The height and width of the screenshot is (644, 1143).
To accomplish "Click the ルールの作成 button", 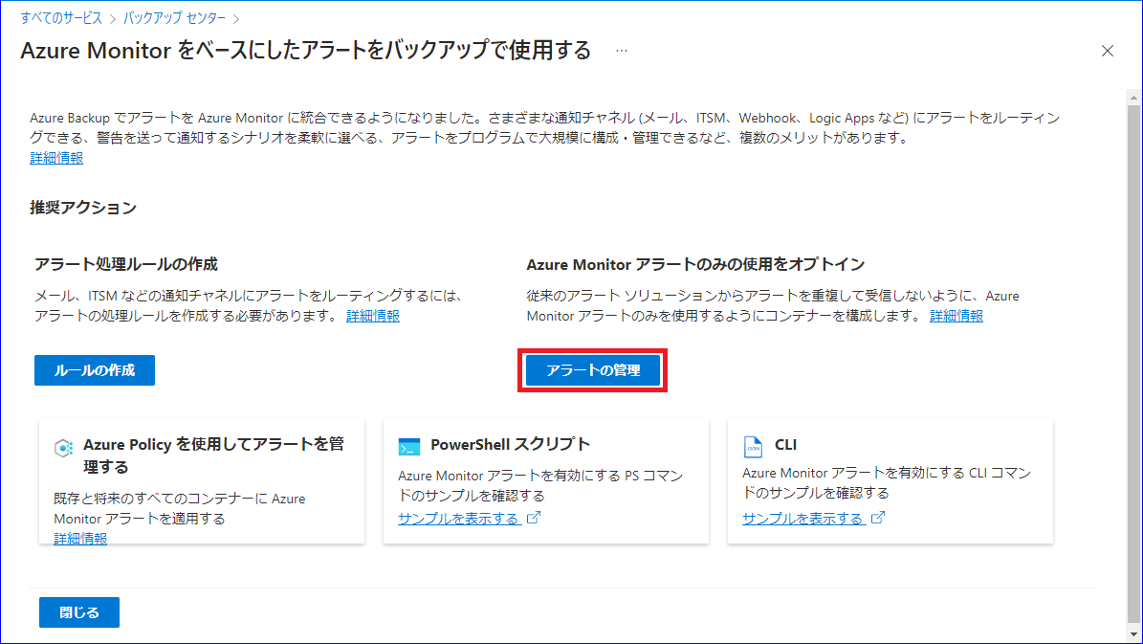I will coord(95,370).
